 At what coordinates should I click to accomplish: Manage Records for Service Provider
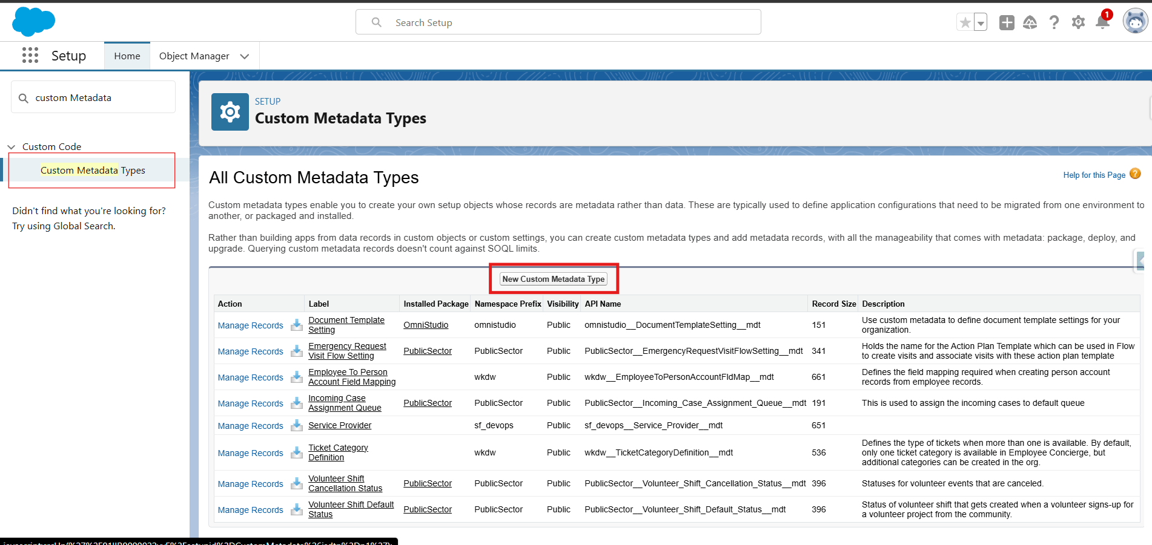[x=250, y=426]
